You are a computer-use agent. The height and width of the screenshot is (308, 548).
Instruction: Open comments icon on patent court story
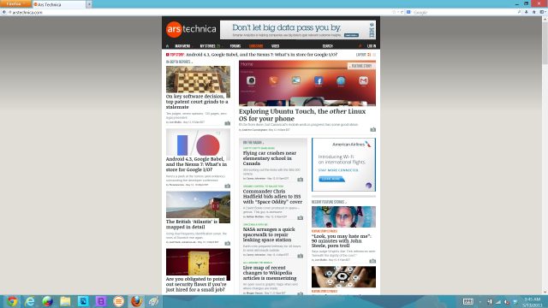tap(228, 123)
